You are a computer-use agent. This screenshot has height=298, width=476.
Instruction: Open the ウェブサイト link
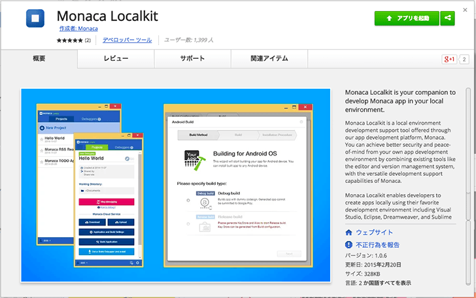pos(374,233)
